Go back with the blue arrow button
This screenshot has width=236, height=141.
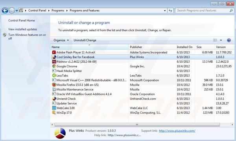point(5,11)
